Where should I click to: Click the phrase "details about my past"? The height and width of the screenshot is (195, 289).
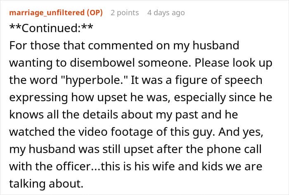pyautogui.click(x=171, y=114)
